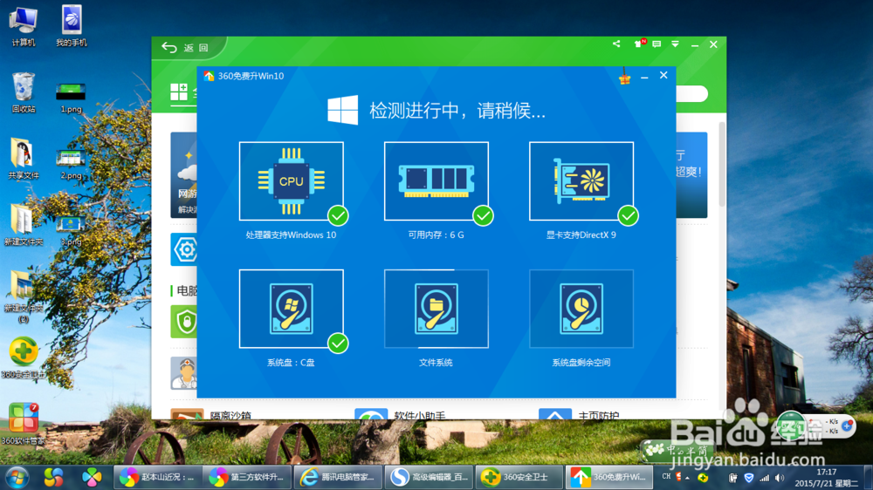873x490 pixels.
Task: Click the 系统盘剩余空间 label
Action: [581, 363]
